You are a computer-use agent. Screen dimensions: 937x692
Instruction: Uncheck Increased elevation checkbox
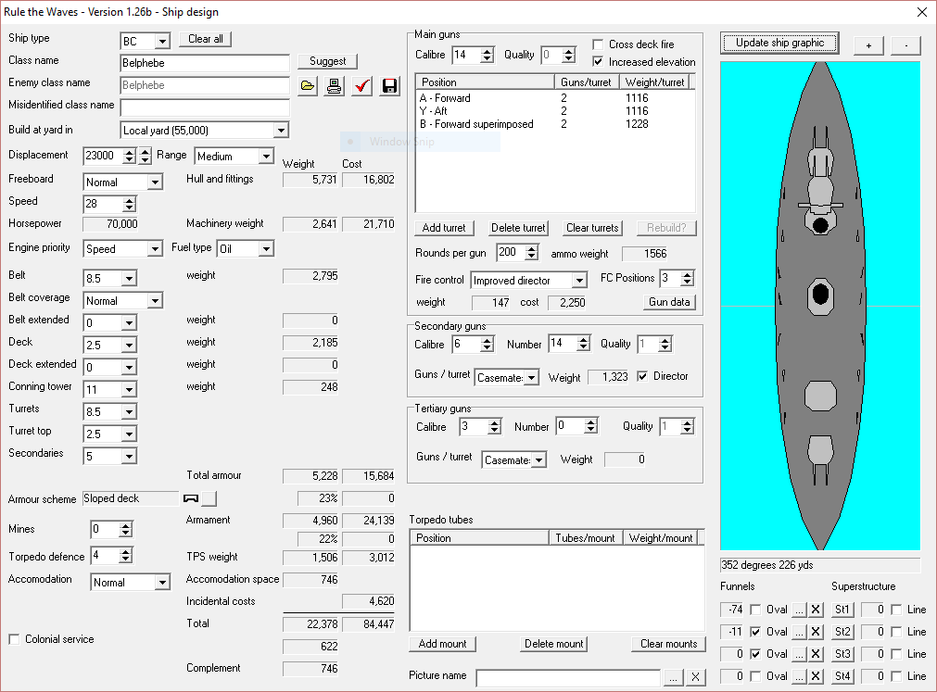[598, 61]
